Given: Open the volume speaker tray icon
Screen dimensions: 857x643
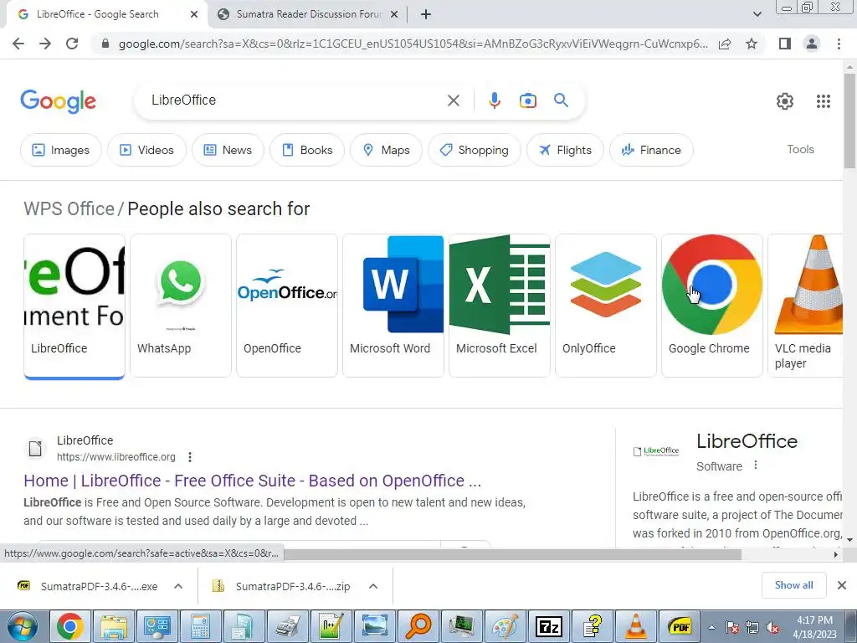Looking at the screenshot, I should tap(772, 627).
